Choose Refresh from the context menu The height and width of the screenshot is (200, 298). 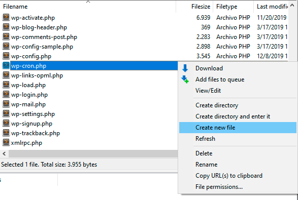pos(238,139)
